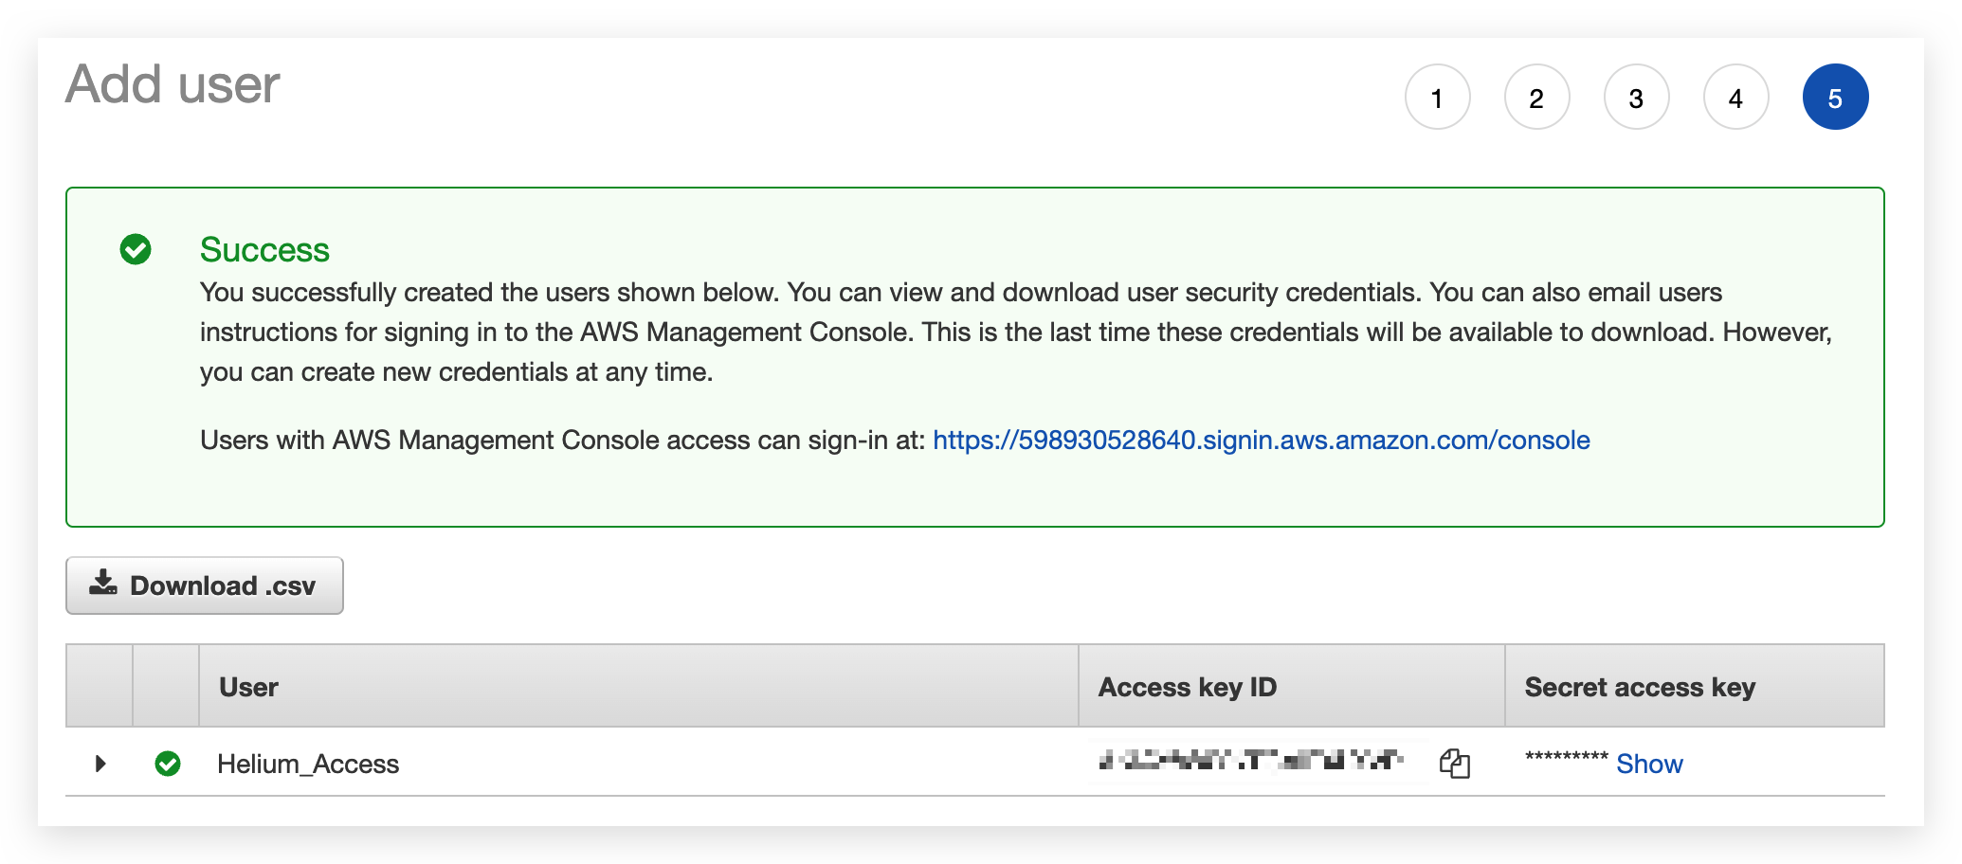This screenshot has height=864, width=1962.
Task: Go to wizard step 3
Action: click(x=1636, y=97)
